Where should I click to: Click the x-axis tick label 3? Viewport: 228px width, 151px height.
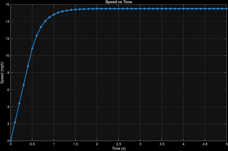pos(140,144)
